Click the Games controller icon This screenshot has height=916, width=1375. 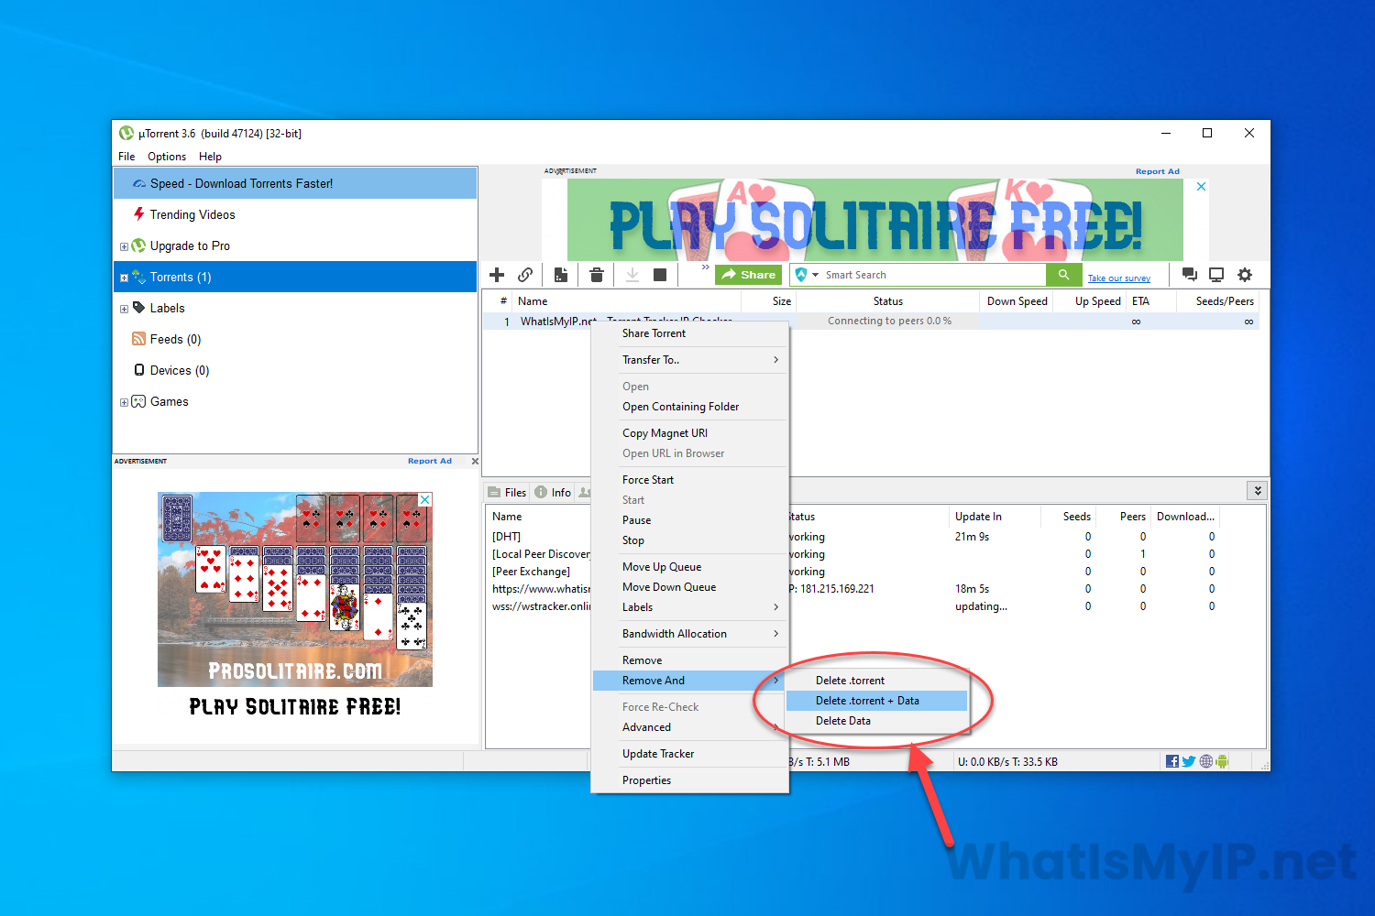point(139,401)
